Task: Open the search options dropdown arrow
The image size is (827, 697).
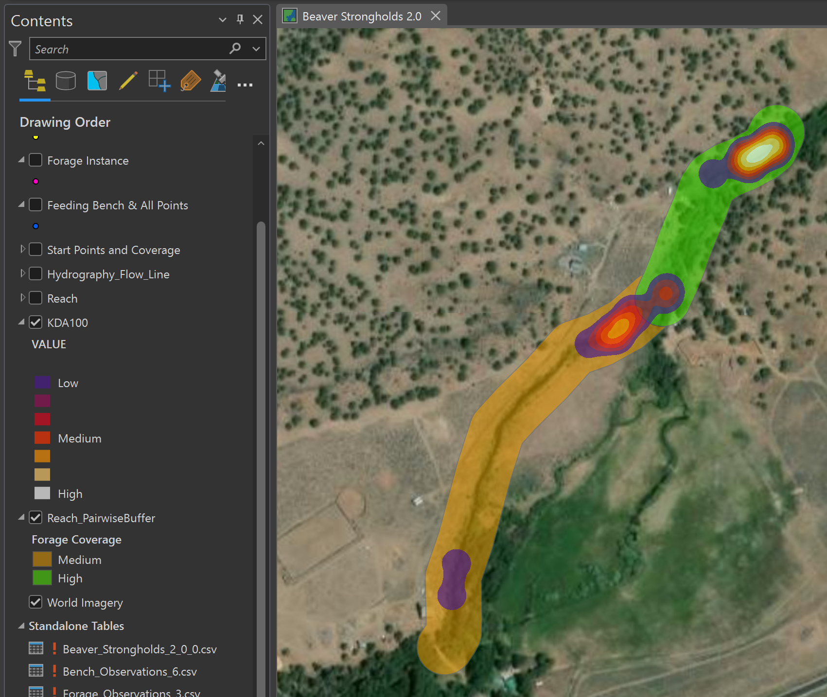Action: click(256, 49)
